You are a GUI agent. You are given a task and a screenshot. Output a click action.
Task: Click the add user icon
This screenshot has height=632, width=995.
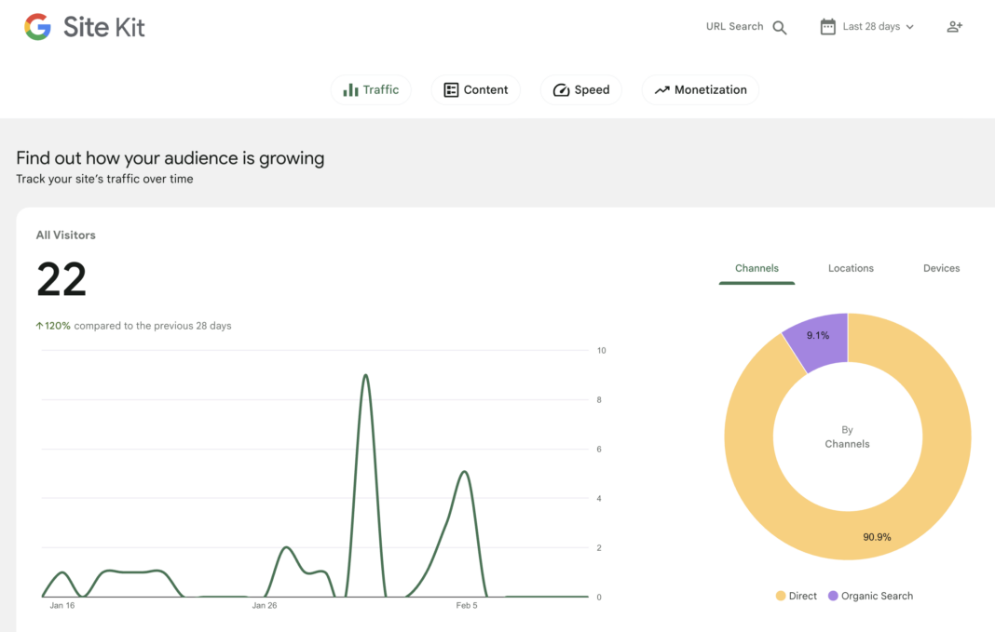(954, 27)
